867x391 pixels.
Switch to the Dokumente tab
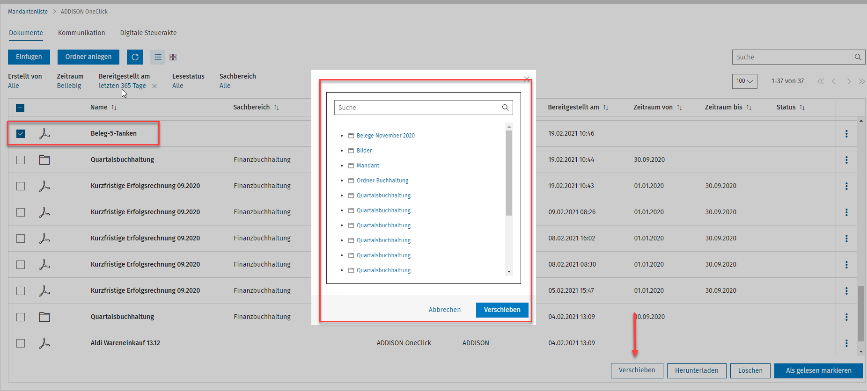click(x=26, y=33)
